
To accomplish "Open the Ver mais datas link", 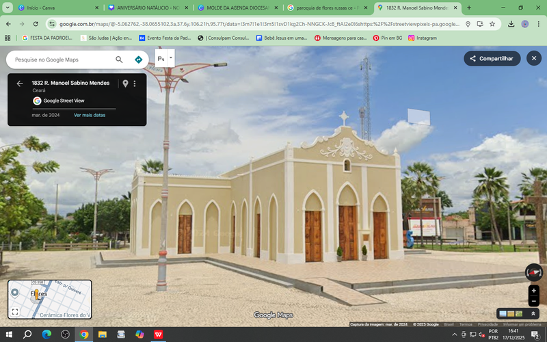I will pyautogui.click(x=90, y=115).
